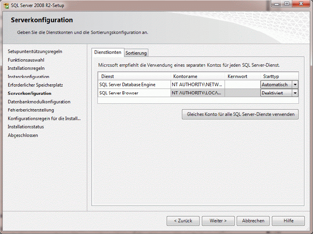Go back with the Zurück button
The image size is (313, 234).
[183, 221]
